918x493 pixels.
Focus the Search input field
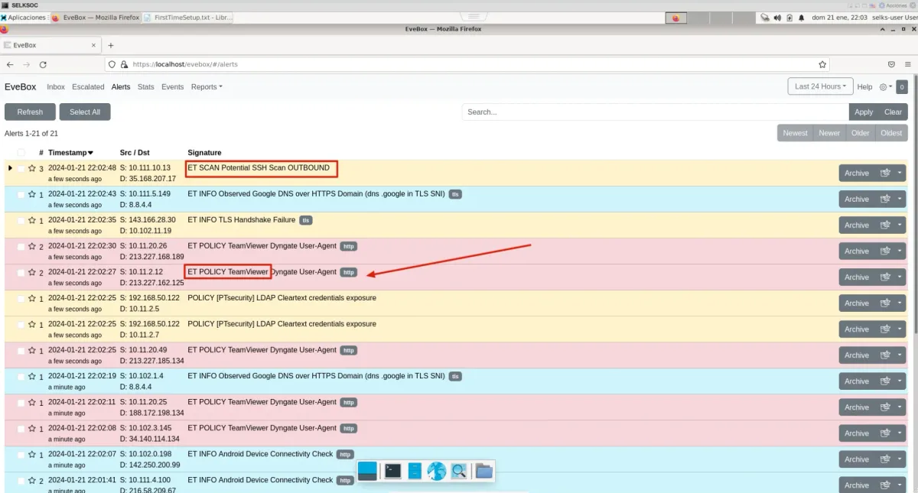[x=656, y=112]
